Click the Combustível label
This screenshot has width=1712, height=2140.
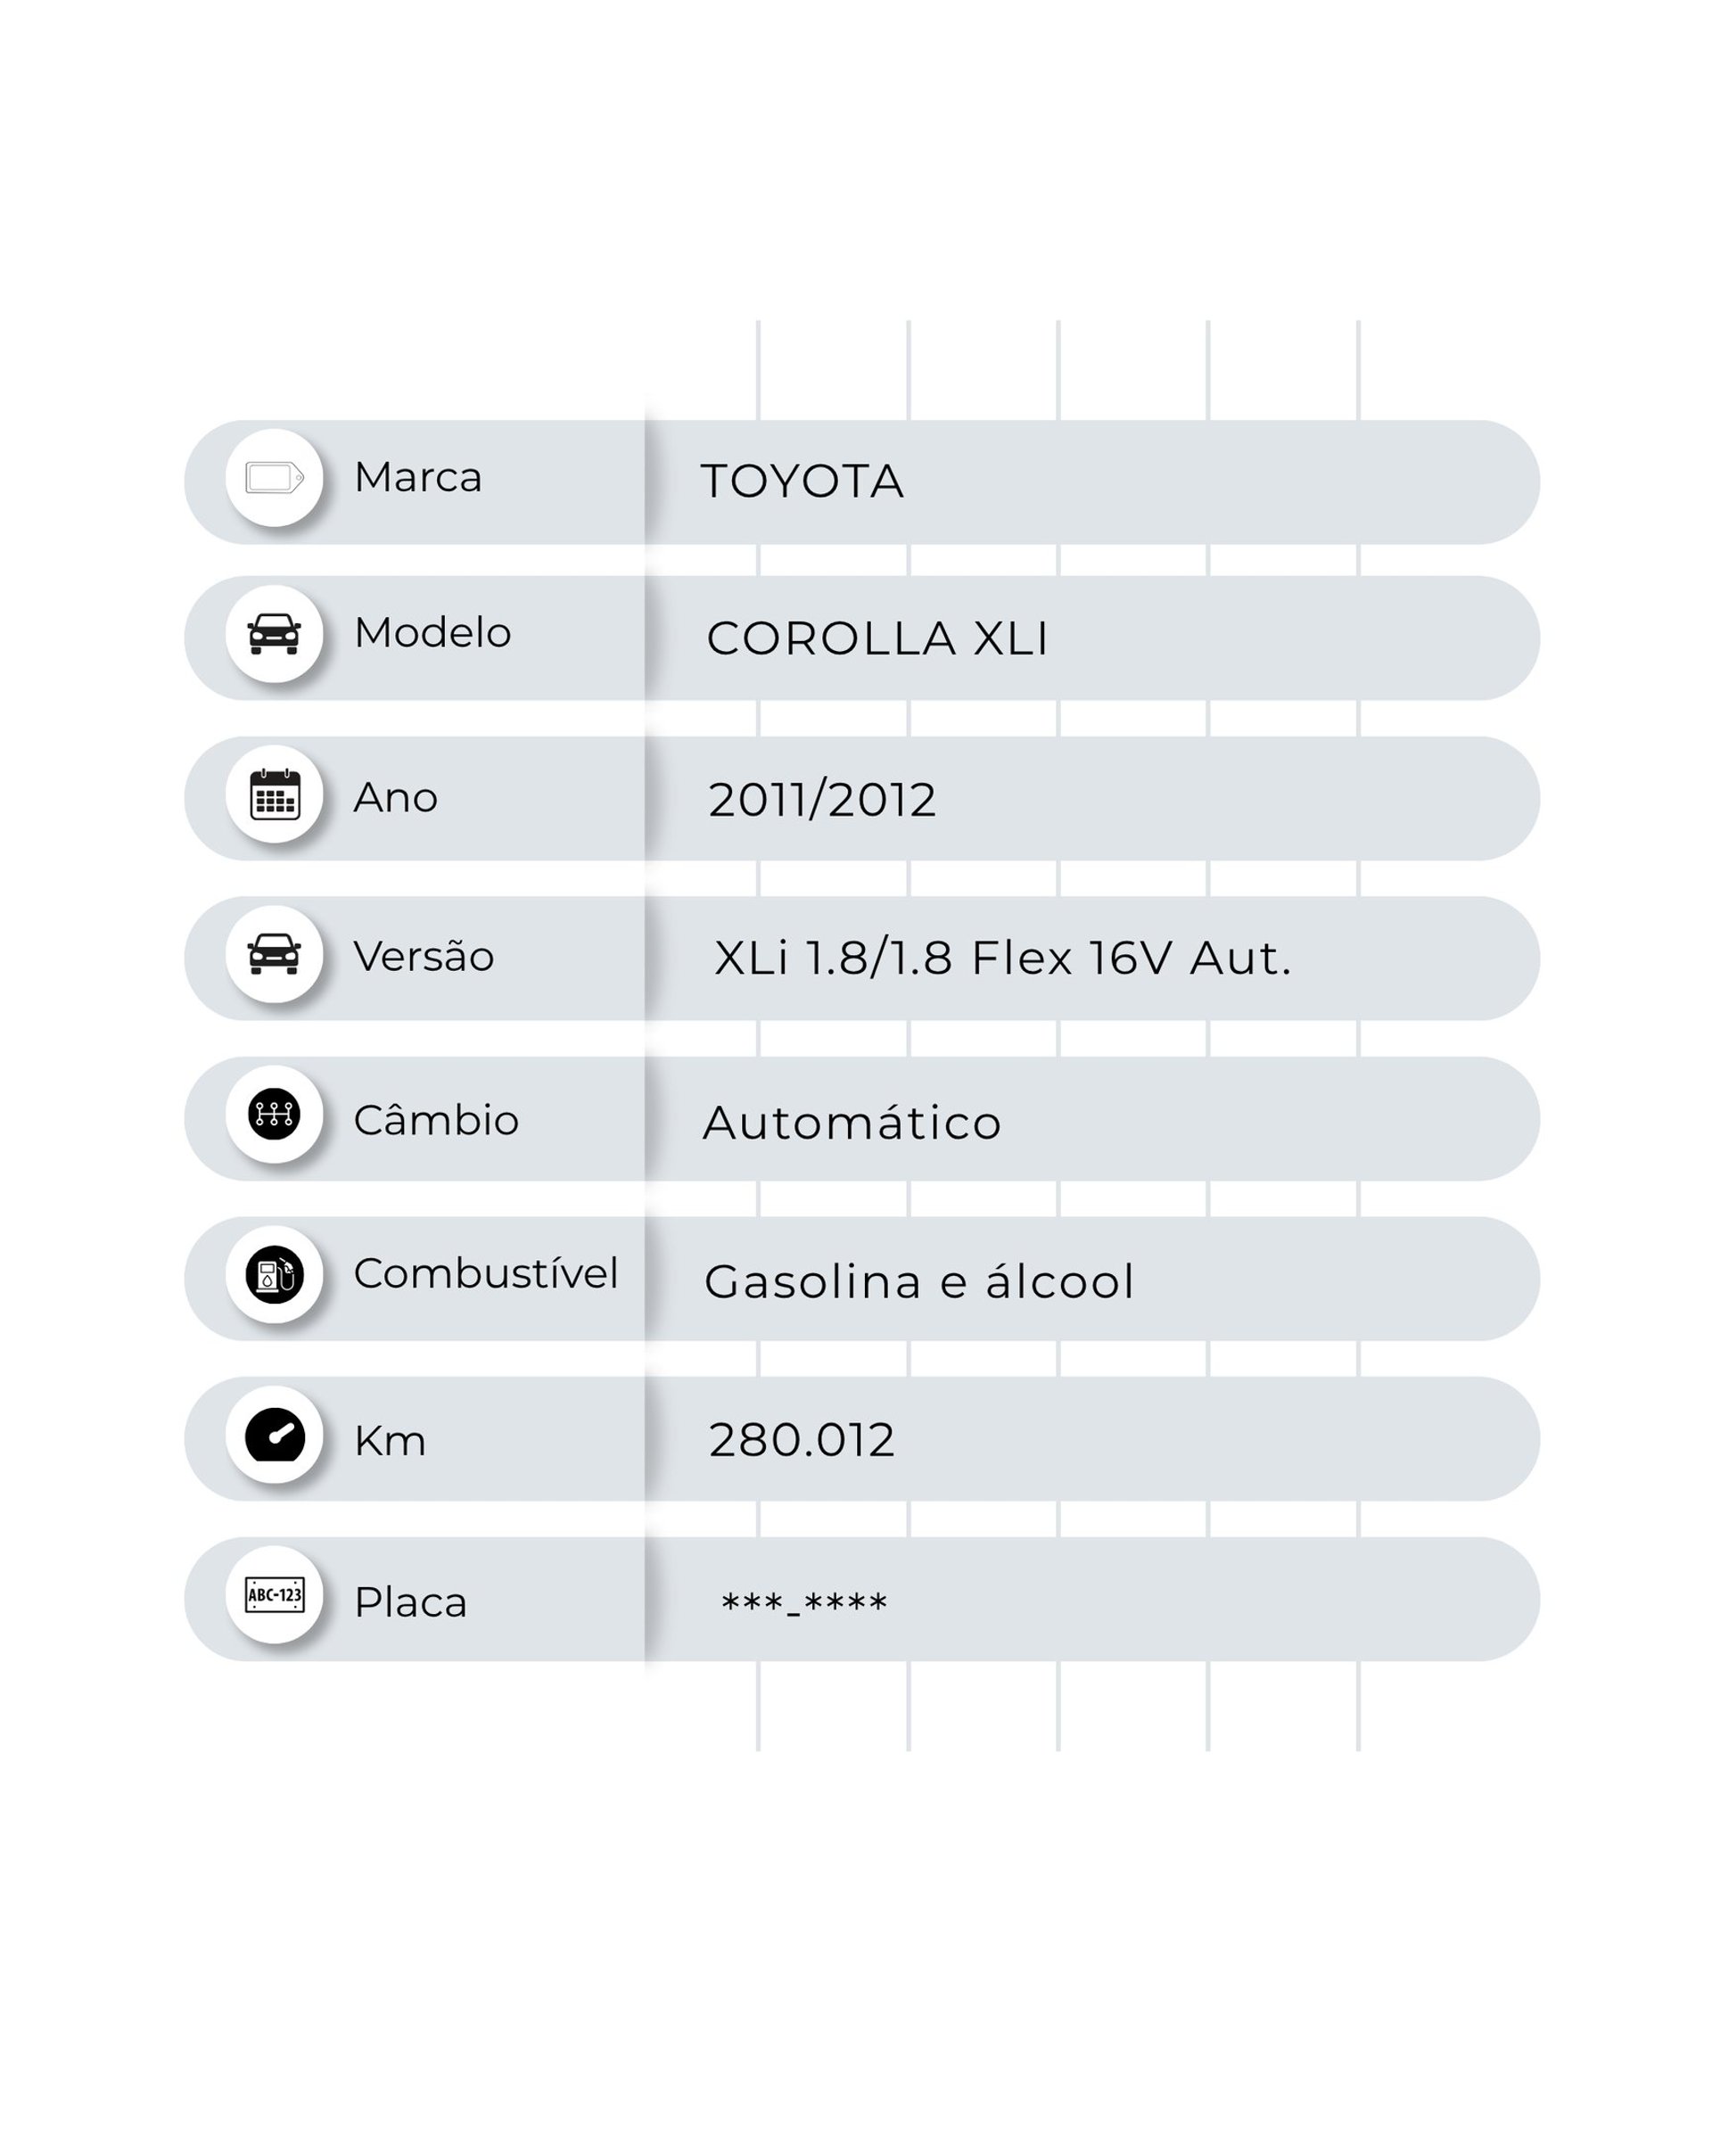[485, 1273]
